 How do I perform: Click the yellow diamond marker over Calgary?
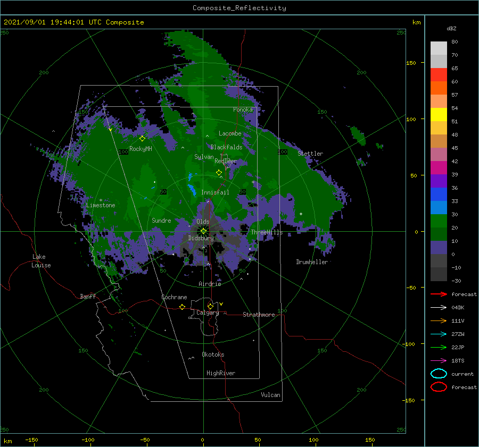(210, 306)
